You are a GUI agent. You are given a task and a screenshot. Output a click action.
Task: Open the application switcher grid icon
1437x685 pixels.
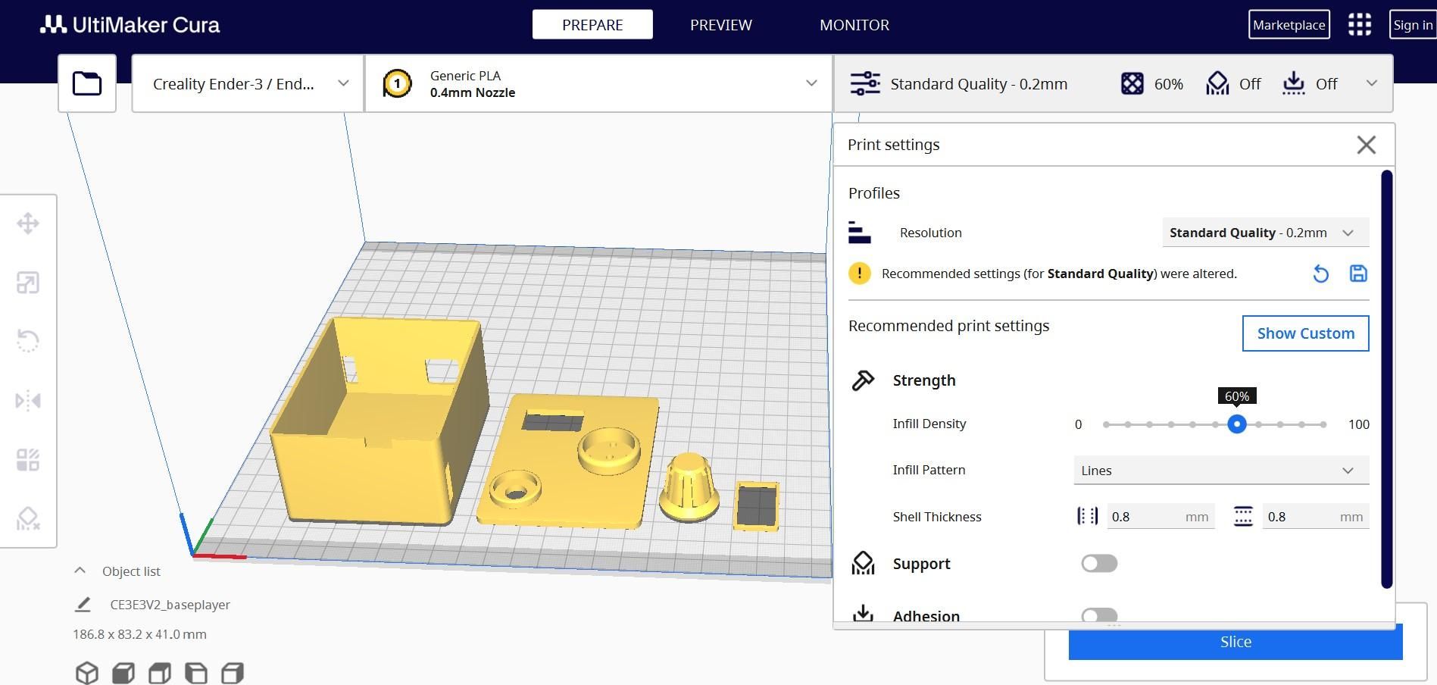click(1360, 24)
